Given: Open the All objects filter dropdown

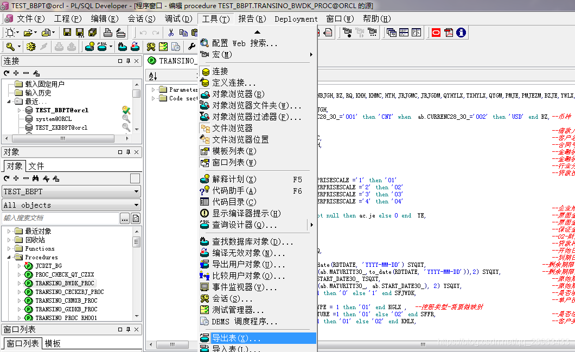Looking at the screenshot, I should 136,205.
